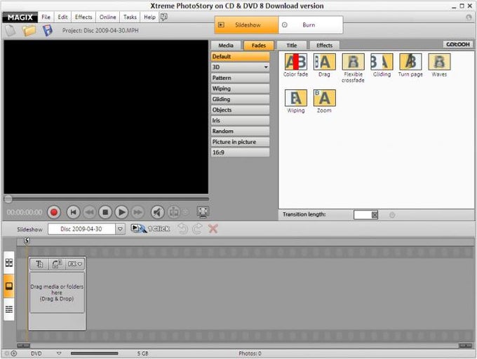Open the Help menu
Image resolution: width=477 pixels, height=359 pixels.
click(x=149, y=17)
